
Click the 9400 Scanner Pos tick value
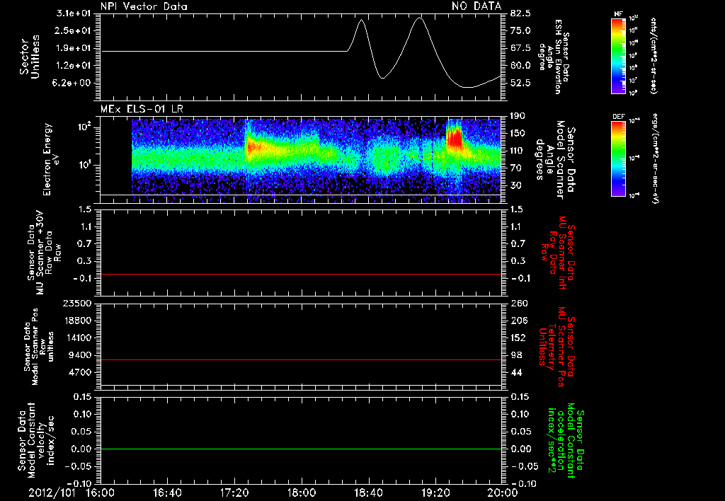point(79,355)
